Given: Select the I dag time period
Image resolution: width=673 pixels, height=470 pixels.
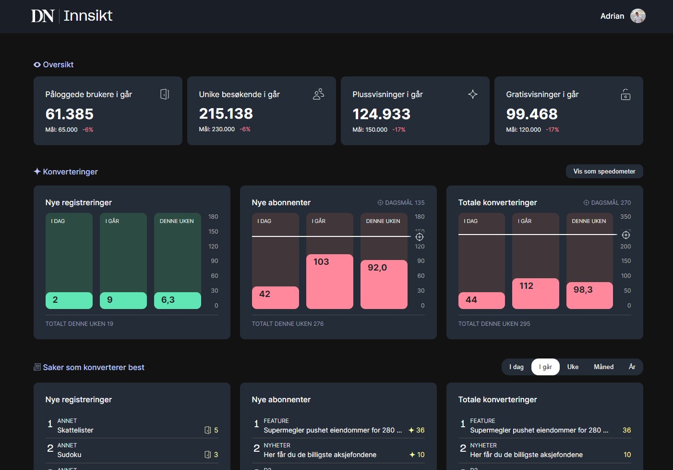Looking at the screenshot, I should 517,367.
